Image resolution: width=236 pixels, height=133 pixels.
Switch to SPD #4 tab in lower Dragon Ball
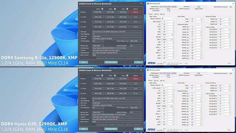[162, 81]
